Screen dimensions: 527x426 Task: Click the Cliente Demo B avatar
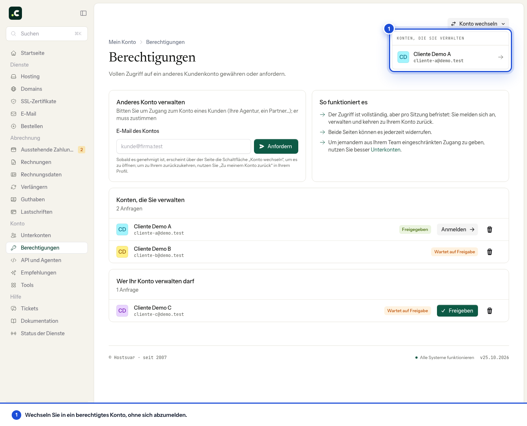click(x=122, y=252)
